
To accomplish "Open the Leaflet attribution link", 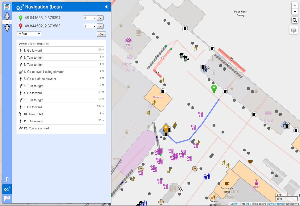I will [x=234, y=204].
